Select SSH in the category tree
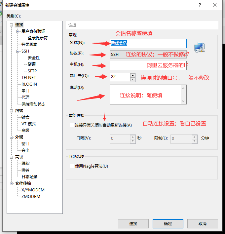The height and width of the screenshot is (234, 225). pos(25,51)
